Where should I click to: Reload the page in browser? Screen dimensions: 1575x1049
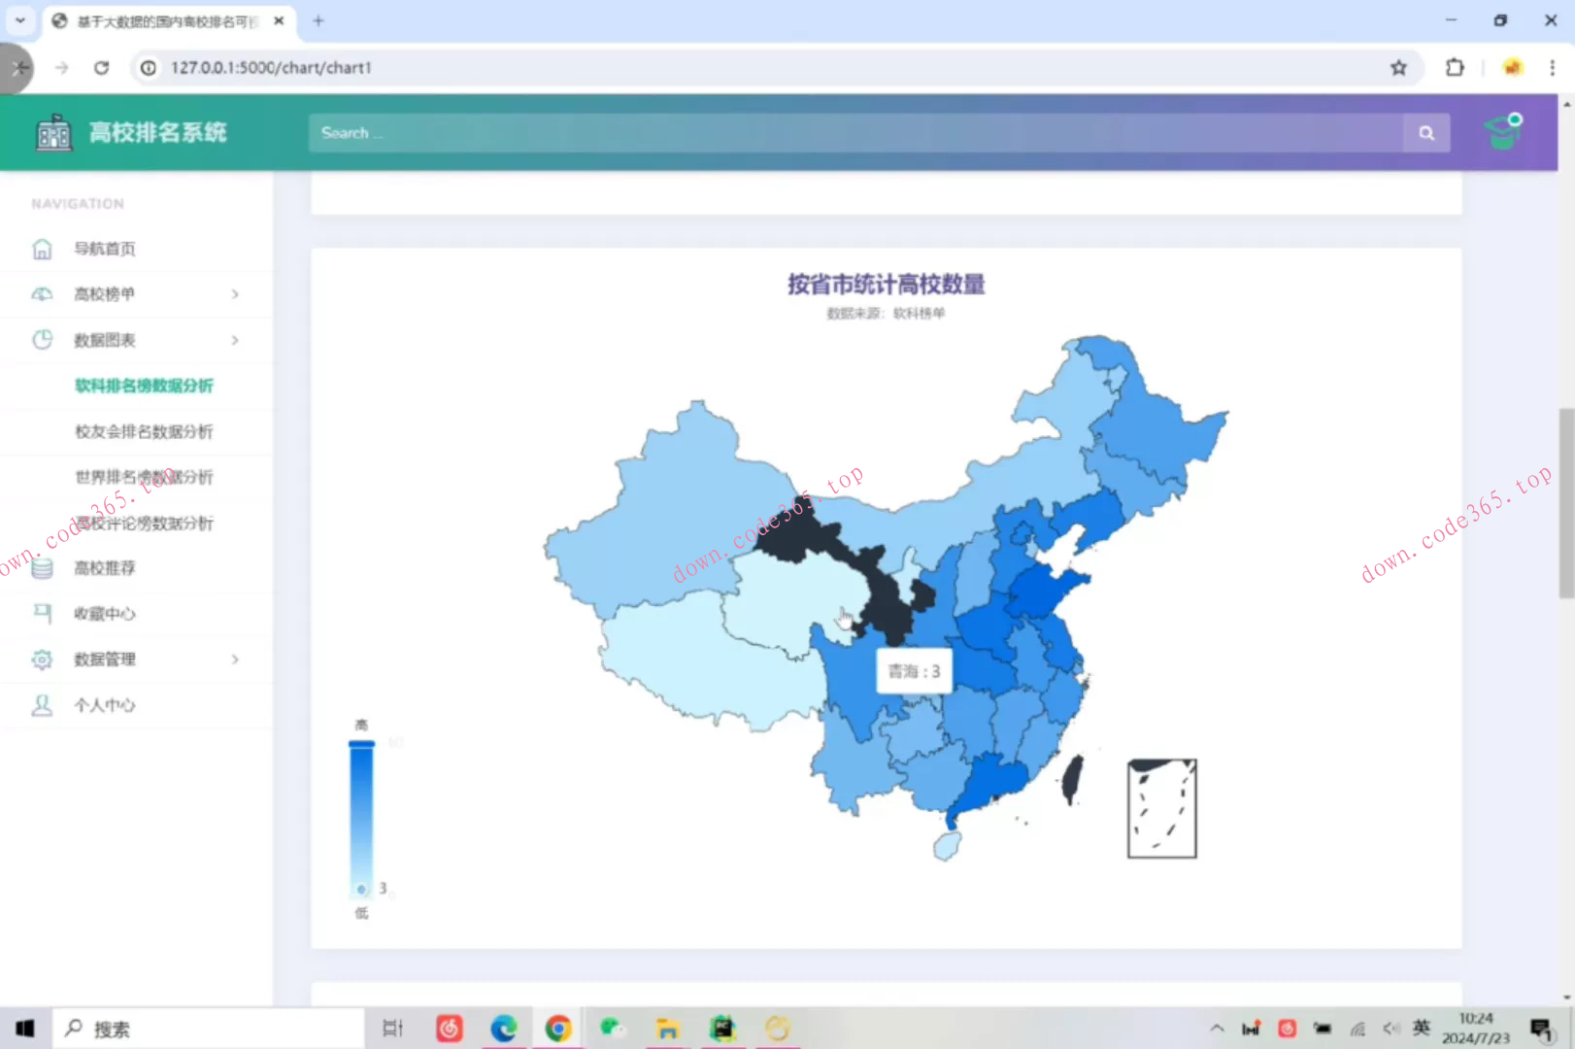(101, 67)
